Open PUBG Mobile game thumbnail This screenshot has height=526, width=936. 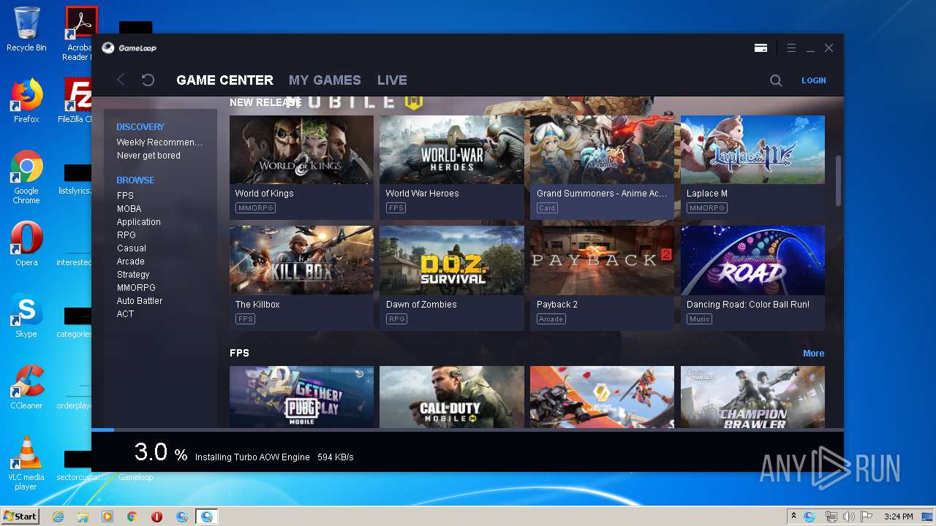click(301, 397)
